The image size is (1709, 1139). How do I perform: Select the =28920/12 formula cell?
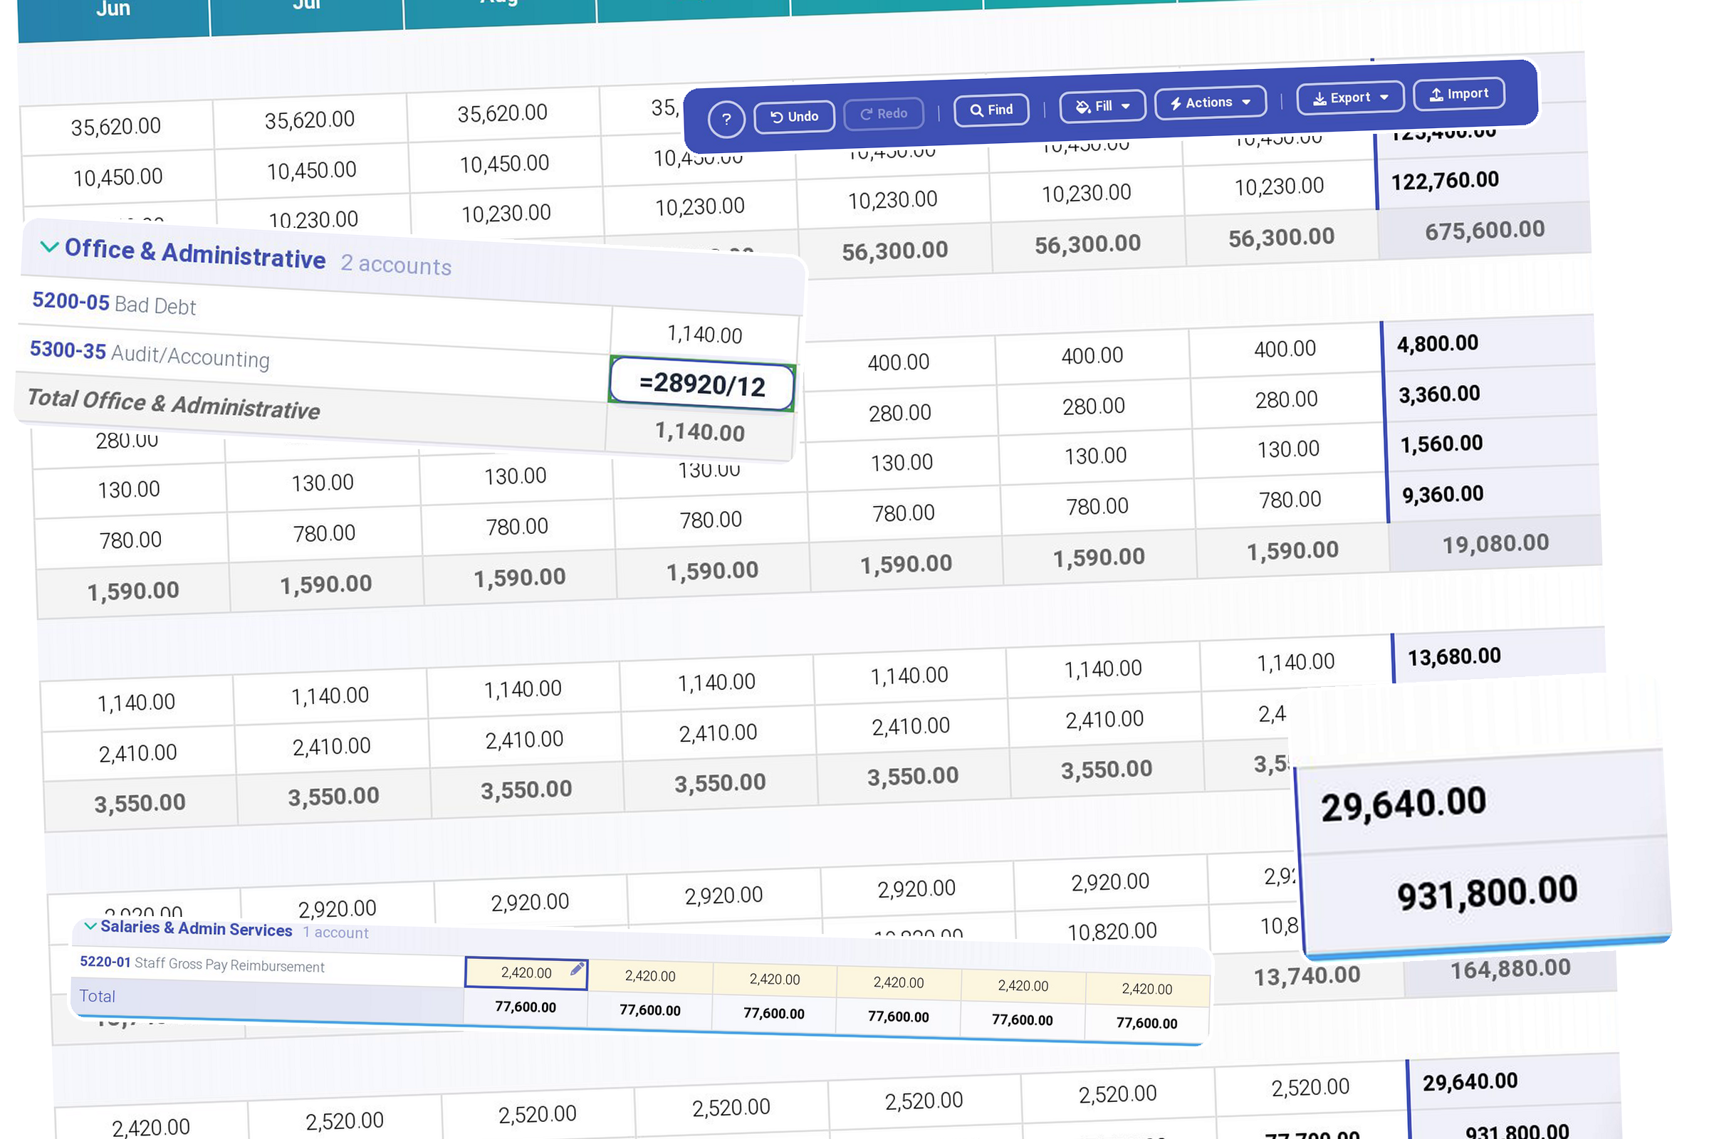pyautogui.click(x=702, y=384)
